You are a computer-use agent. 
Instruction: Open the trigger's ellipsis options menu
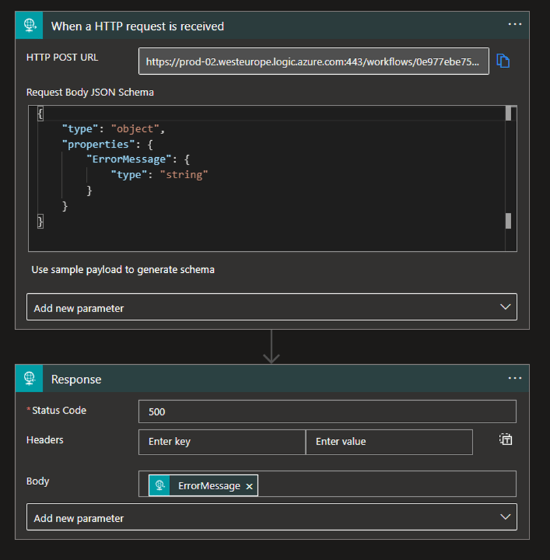(514, 25)
